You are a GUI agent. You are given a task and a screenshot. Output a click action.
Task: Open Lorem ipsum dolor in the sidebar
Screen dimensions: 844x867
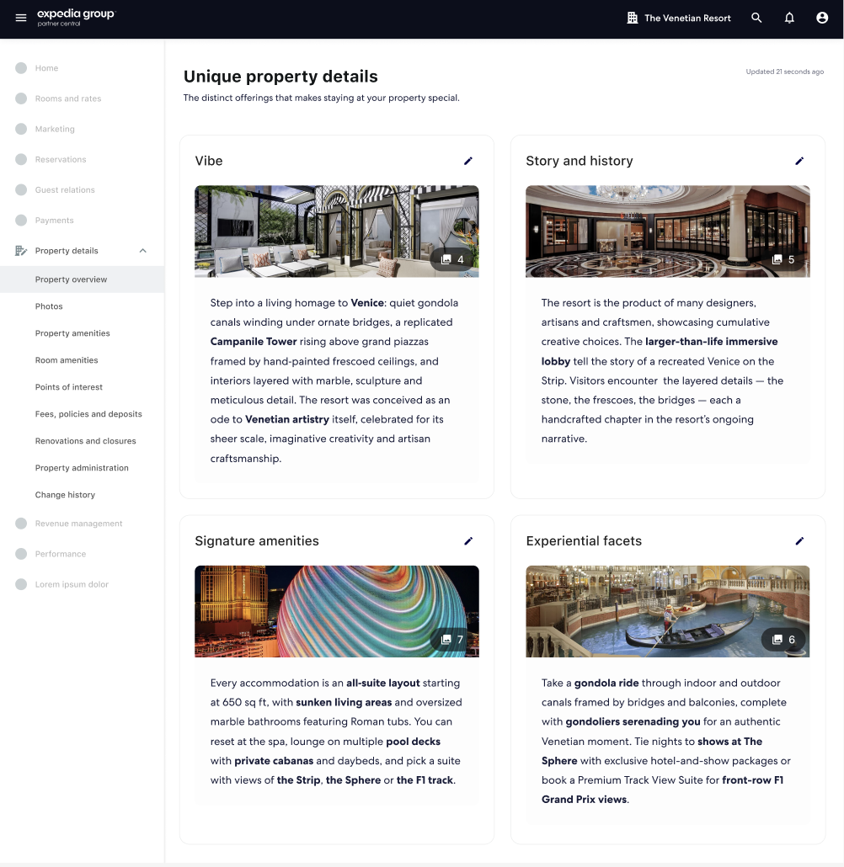pyautogui.click(x=72, y=584)
